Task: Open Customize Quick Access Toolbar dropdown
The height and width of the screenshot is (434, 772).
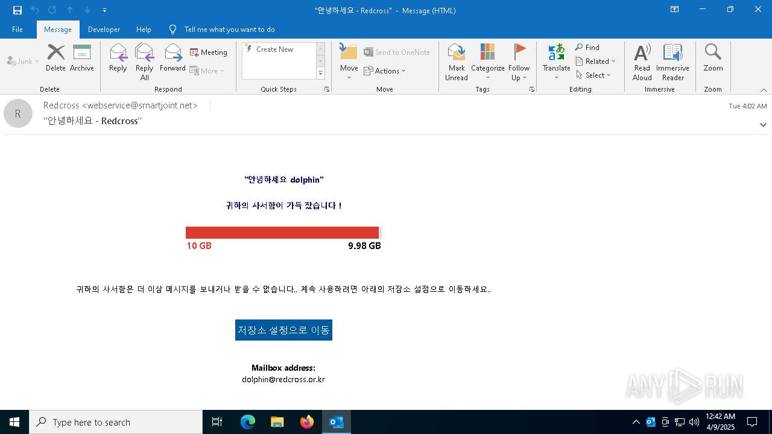Action: 105,10
